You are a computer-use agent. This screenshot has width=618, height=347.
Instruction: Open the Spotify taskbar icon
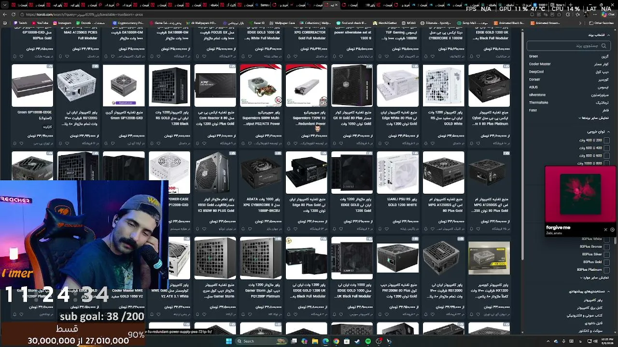point(368,341)
